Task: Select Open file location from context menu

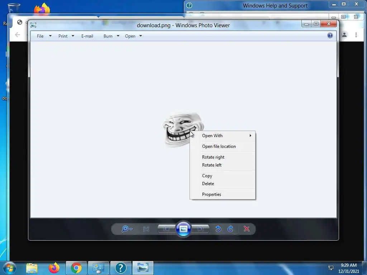Action: click(223, 146)
